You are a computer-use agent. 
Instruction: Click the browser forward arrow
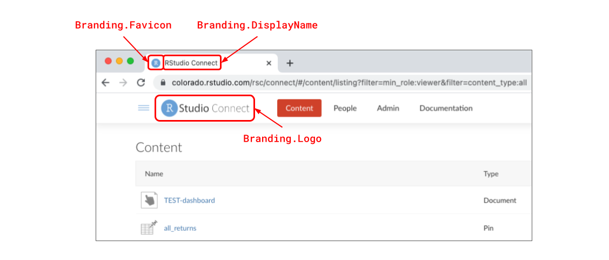[x=123, y=83]
